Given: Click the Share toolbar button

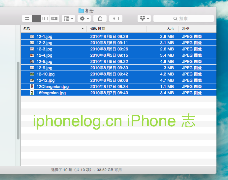Looking at the screenshot, I should [100, 18].
